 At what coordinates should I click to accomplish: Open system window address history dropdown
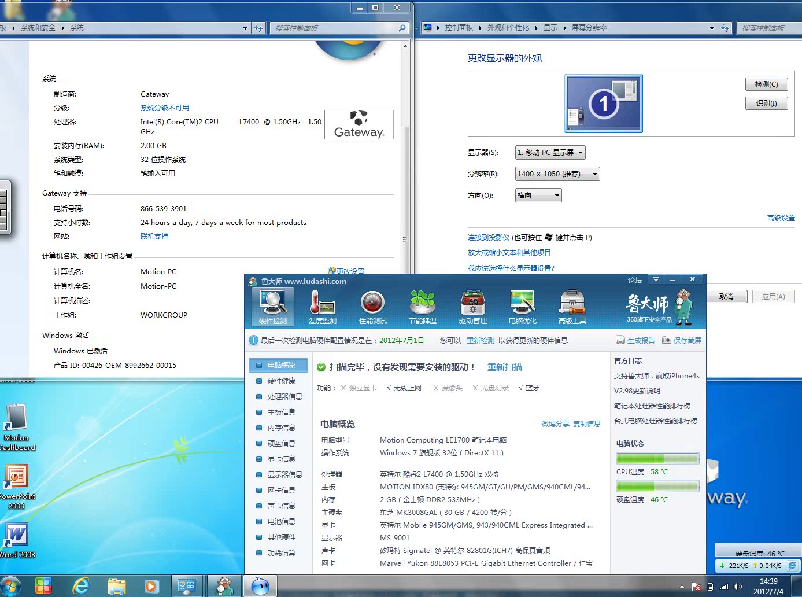pos(245,28)
